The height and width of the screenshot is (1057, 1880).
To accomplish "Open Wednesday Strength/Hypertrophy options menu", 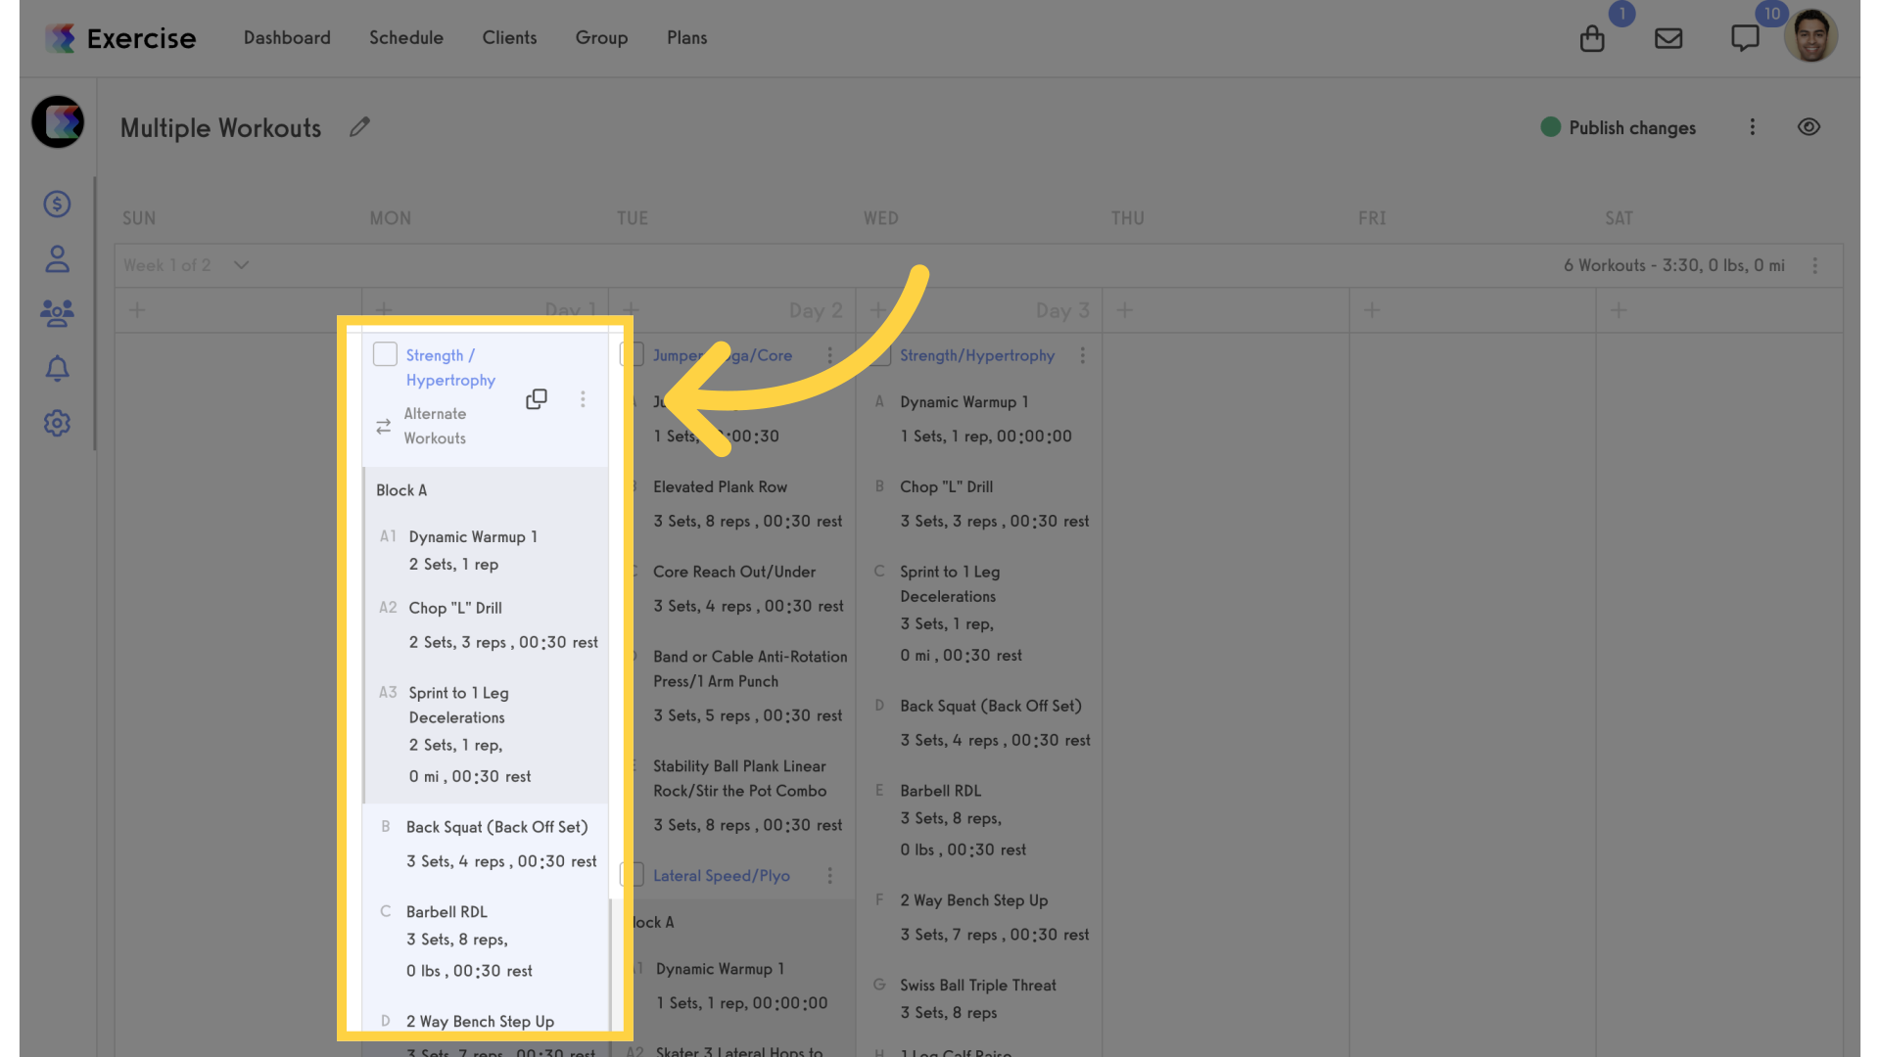I will 1083,355.
